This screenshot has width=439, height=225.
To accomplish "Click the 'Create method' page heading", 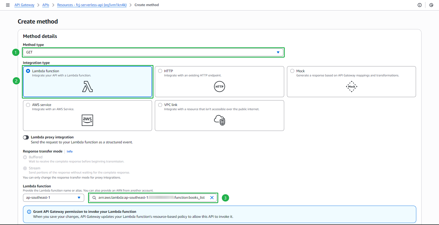I will click(x=38, y=22).
